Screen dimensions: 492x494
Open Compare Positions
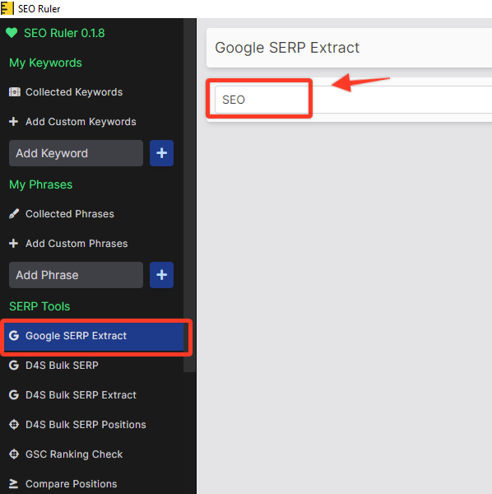[71, 484]
